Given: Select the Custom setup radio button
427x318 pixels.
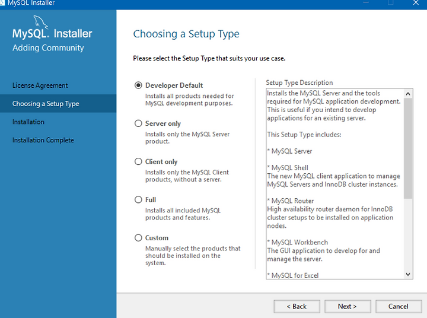Looking at the screenshot, I should click(138, 238).
